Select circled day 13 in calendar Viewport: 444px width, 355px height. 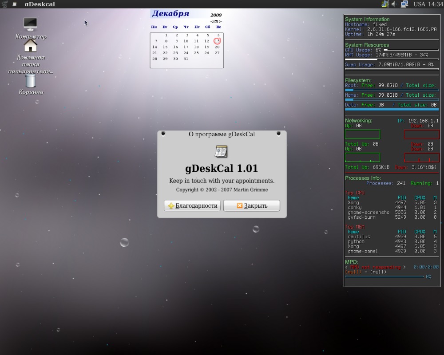(217, 41)
